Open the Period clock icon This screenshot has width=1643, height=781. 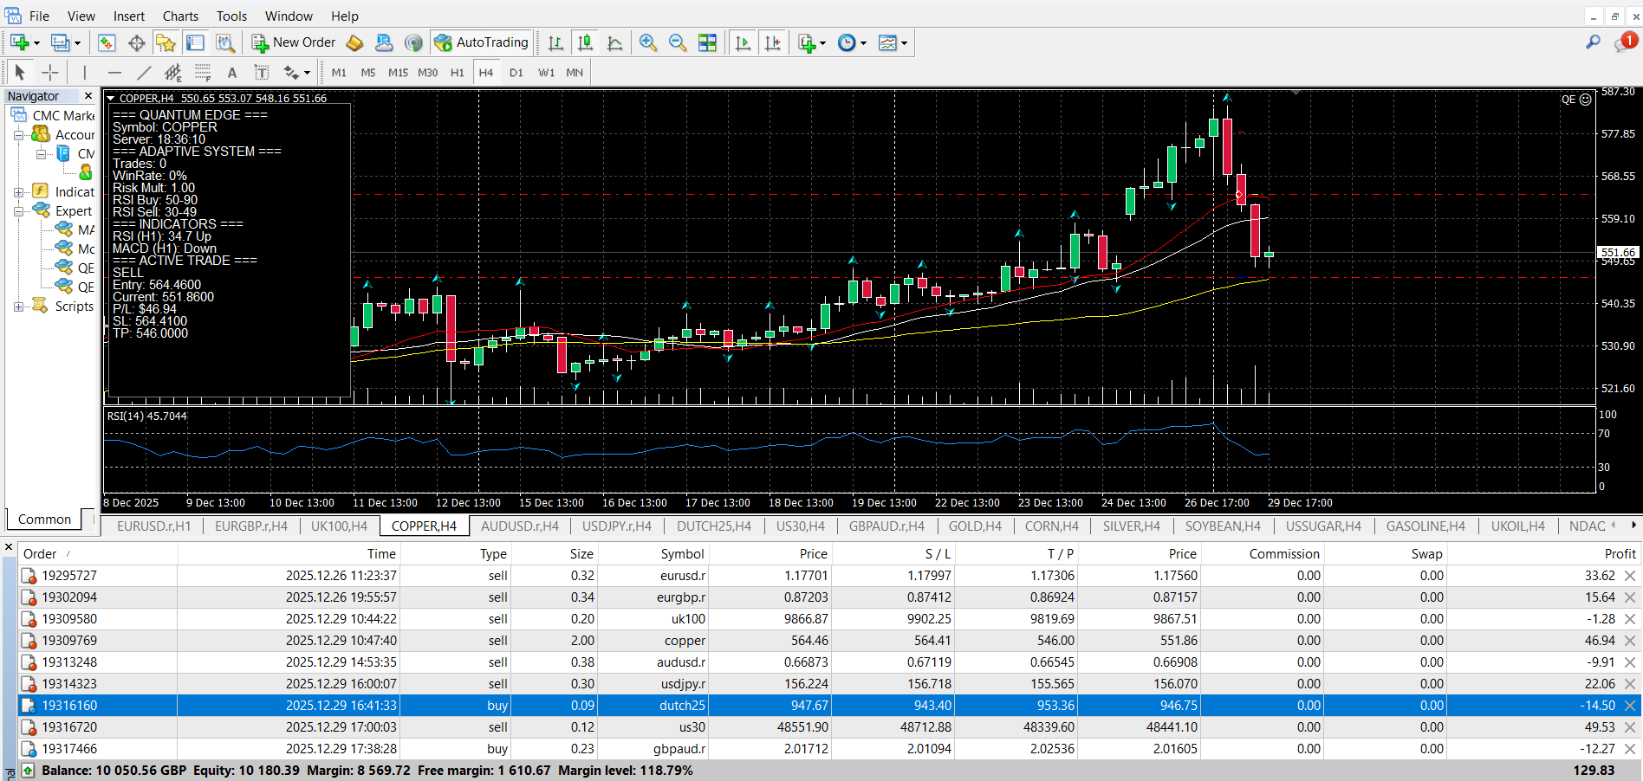pyautogui.click(x=845, y=42)
